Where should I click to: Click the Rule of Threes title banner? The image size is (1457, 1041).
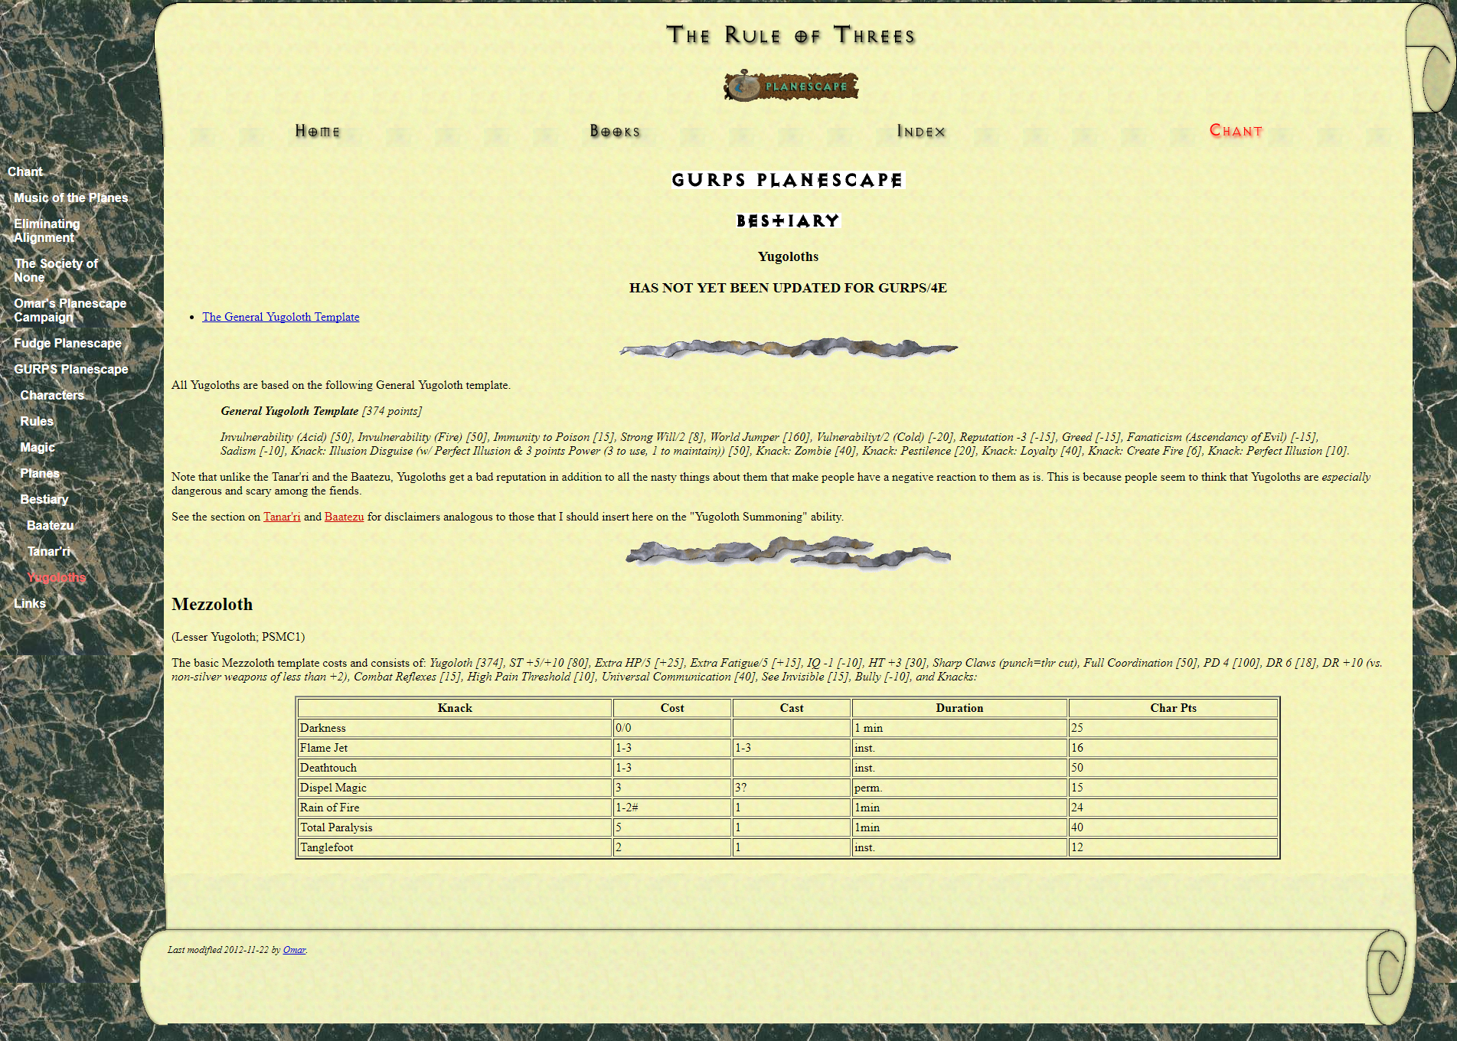click(x=790, y=35)
